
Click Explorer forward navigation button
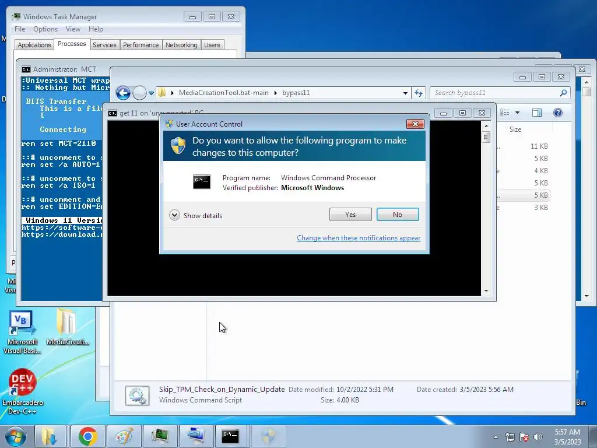pos(140,93)
